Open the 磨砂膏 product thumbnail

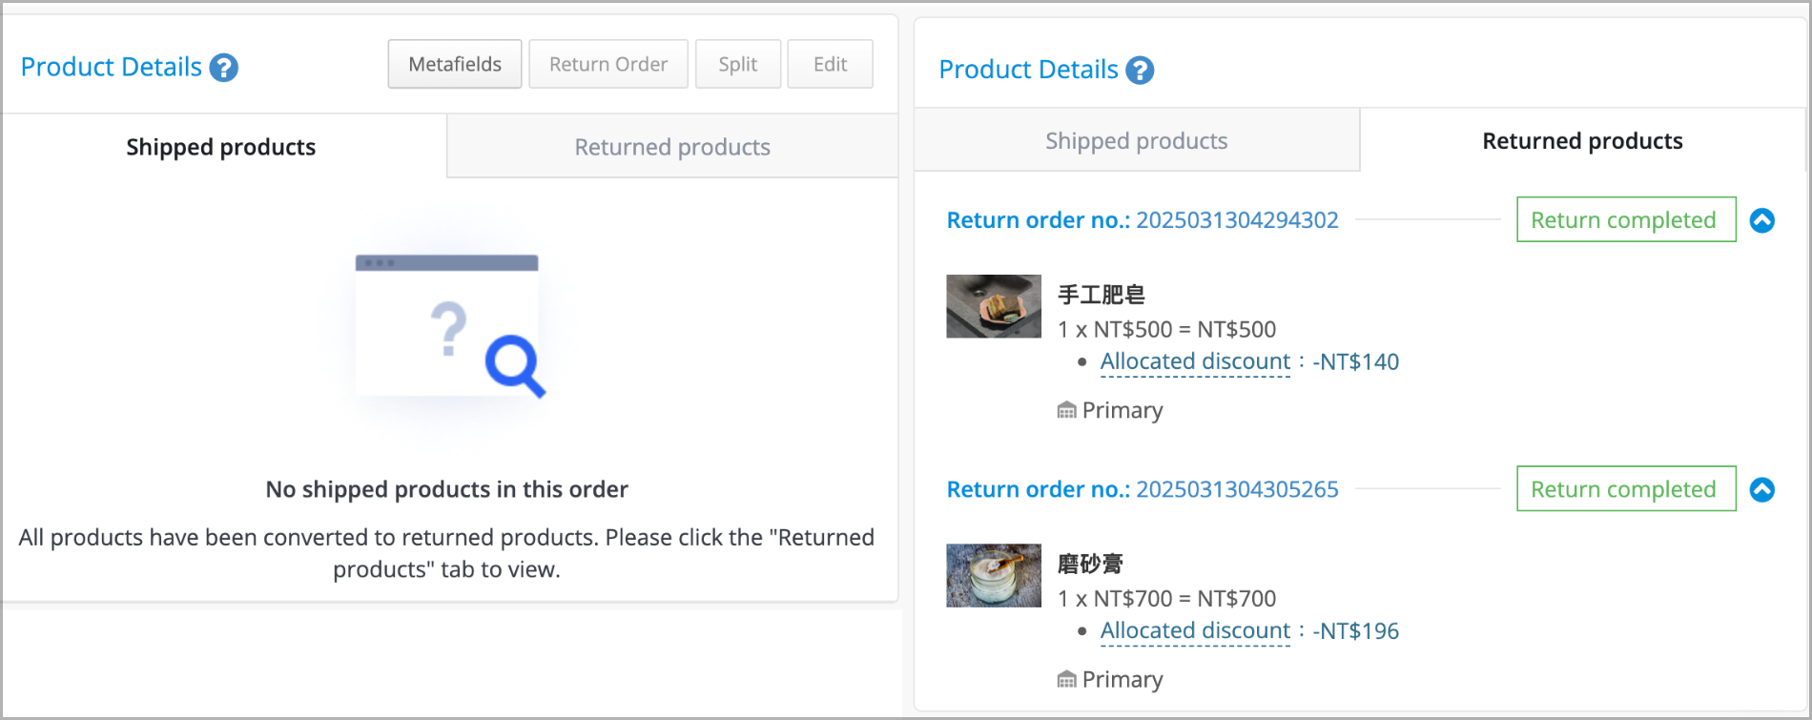[x=994, y=575]
